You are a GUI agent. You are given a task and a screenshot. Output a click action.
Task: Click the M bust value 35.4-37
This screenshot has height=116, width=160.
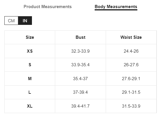coord(80,79)
